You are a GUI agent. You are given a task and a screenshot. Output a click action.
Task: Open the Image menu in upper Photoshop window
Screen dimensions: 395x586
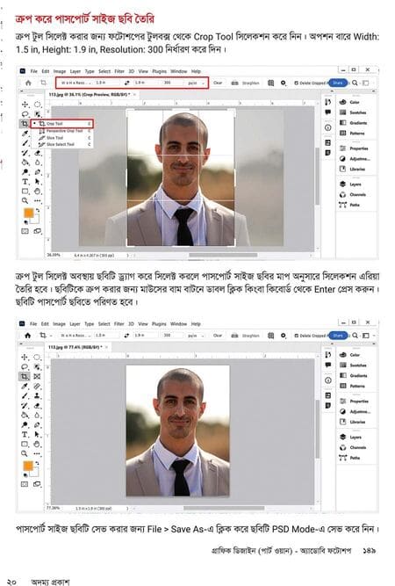click(60, 71)
